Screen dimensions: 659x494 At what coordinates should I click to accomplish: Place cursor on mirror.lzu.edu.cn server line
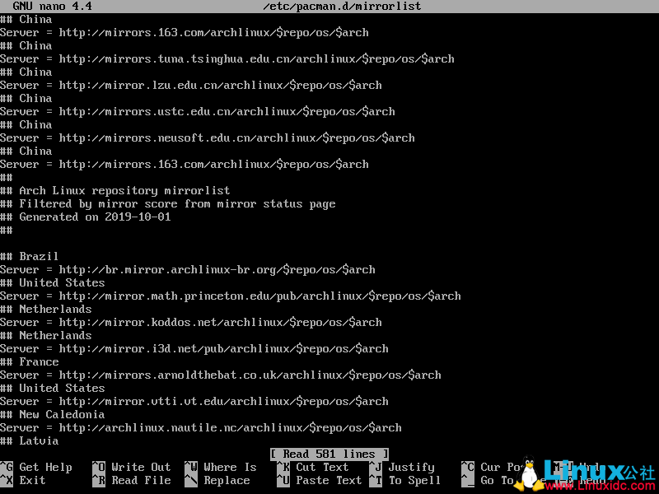click(x=191, y=86)
